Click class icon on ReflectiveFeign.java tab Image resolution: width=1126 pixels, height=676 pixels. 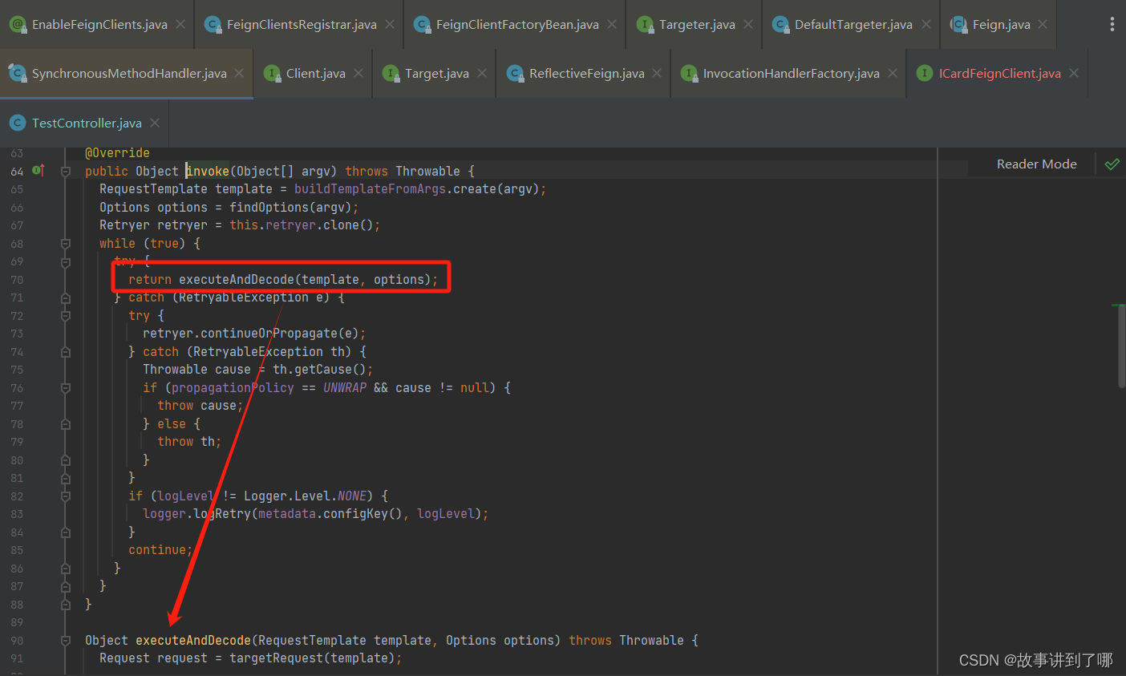click(x=515, y=74)
